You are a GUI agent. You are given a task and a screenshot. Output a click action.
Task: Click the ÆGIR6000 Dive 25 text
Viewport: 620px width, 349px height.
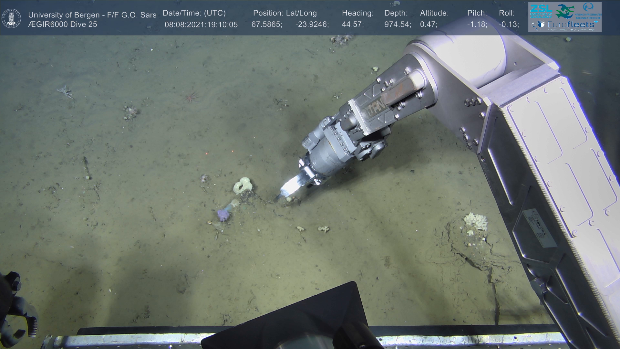coord(62,25)
